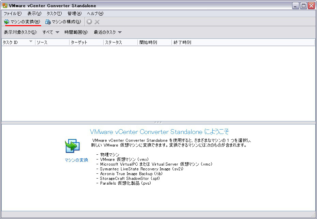Click the Microsoft VirtualPC (vmc) entry
Screen dimensions: 317x219
coord(156,164)
